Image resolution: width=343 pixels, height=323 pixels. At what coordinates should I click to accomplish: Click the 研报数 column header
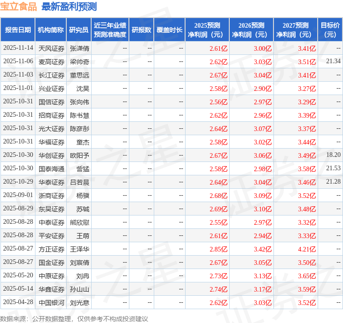pos(141,30)
